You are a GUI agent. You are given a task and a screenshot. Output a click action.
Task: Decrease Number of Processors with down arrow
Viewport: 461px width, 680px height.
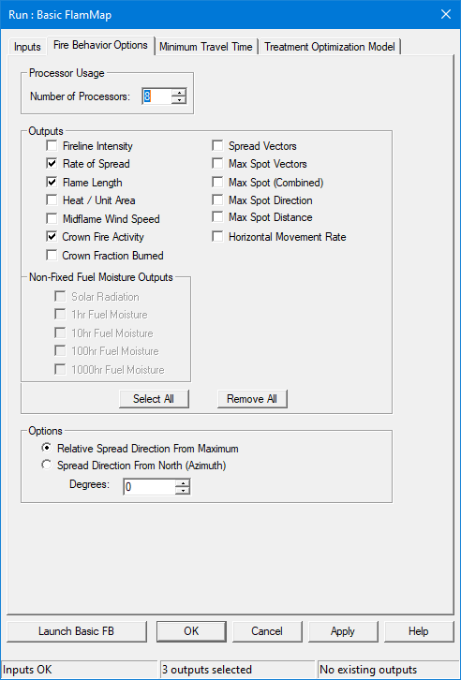click(179, 100)
